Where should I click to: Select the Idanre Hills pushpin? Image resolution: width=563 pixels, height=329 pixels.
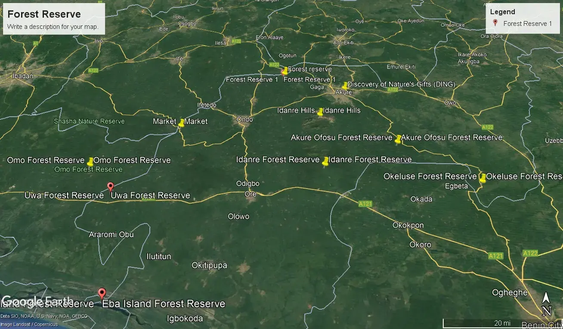tap(320, 112)
